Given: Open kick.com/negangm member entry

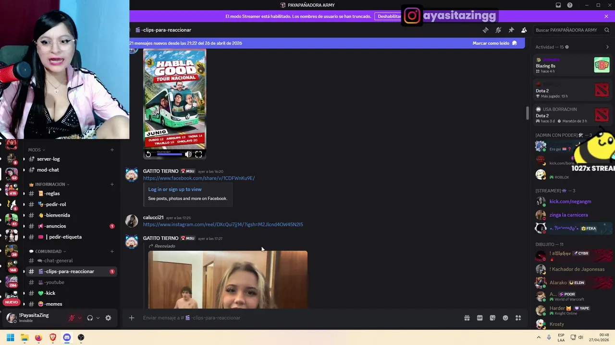Looking at the screenshot, I should (572, 202).
